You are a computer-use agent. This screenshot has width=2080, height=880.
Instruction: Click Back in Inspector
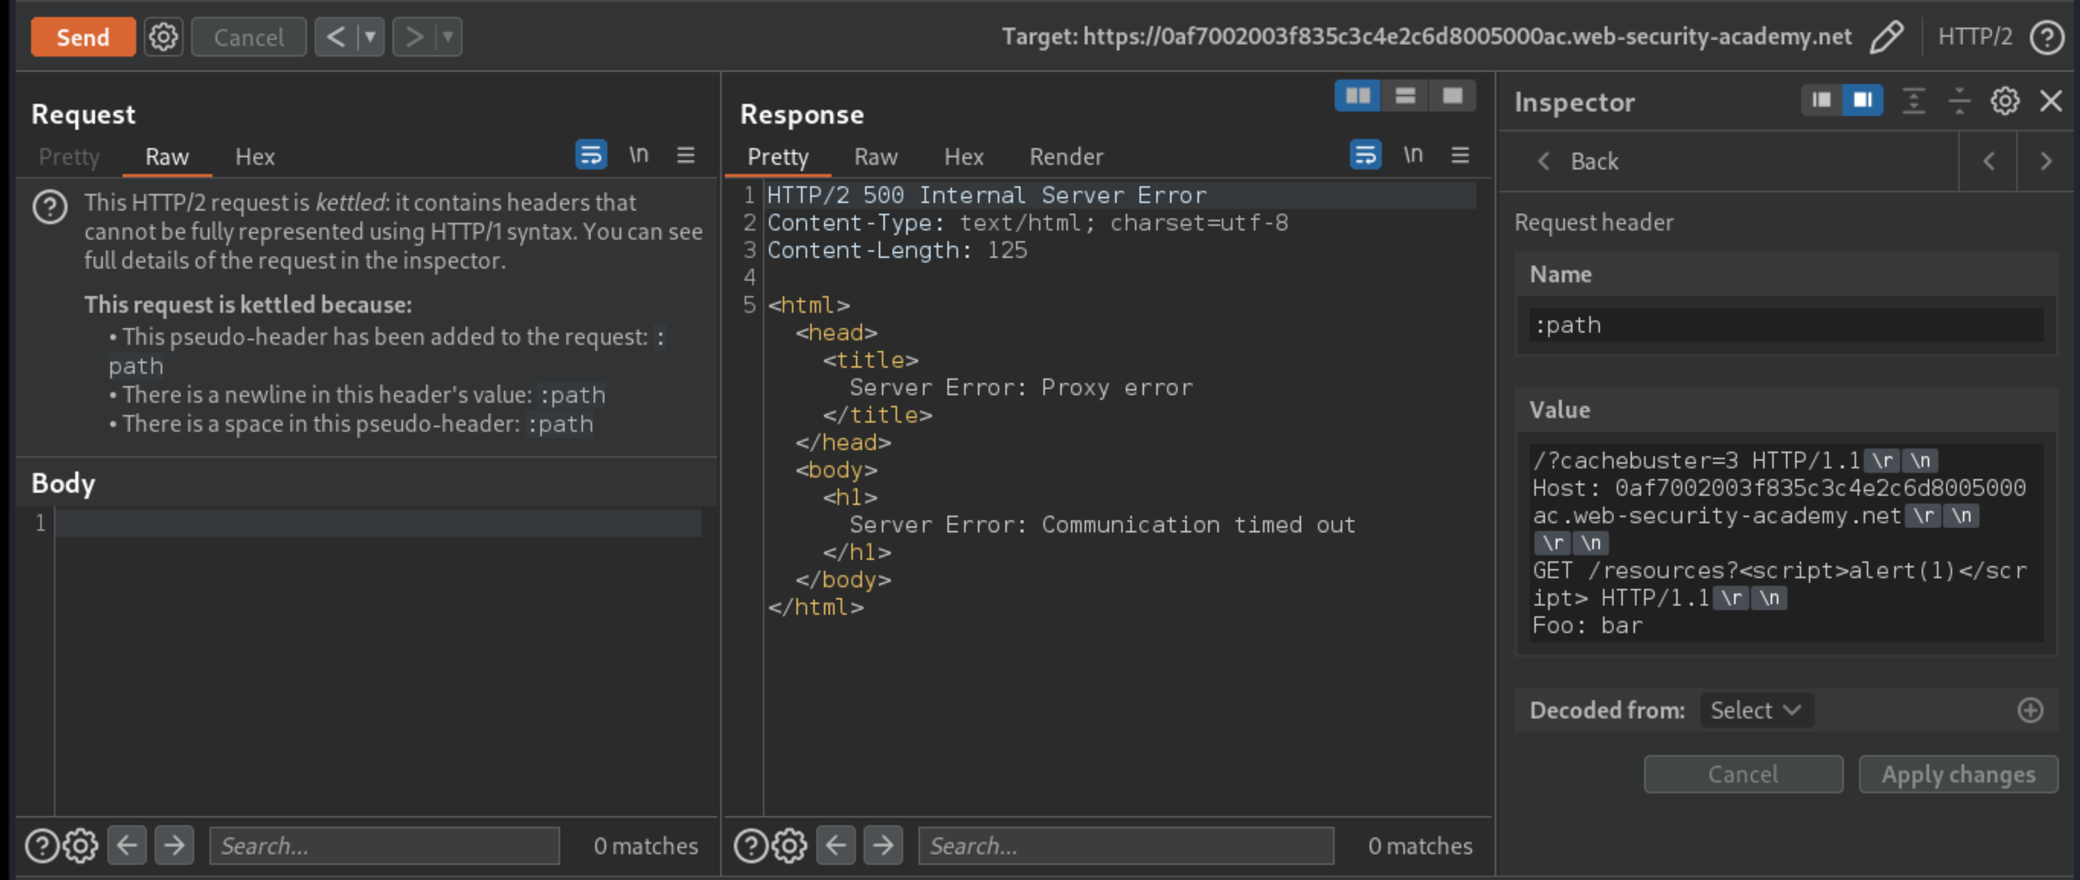pos(1579,162)
